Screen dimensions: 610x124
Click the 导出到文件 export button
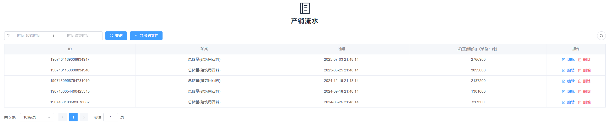(146, 36)
